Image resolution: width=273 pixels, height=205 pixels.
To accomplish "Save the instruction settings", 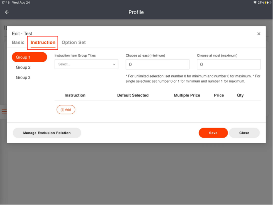I will click(x=213, y=133).
